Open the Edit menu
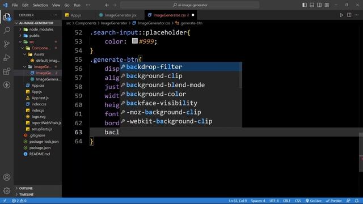This screenshot has width=363, height=204. [x=25, y=5]
